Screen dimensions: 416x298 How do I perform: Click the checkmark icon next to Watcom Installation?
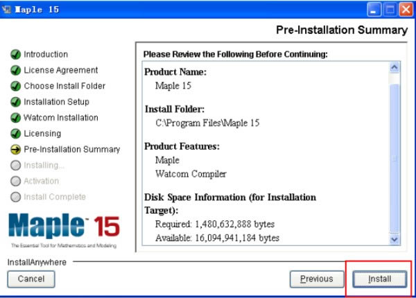coord(16,118)
